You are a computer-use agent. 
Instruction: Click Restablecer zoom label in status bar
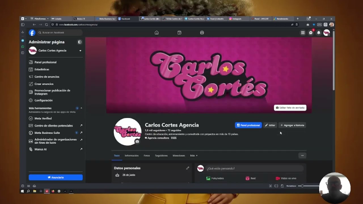(x=291, y=186)
